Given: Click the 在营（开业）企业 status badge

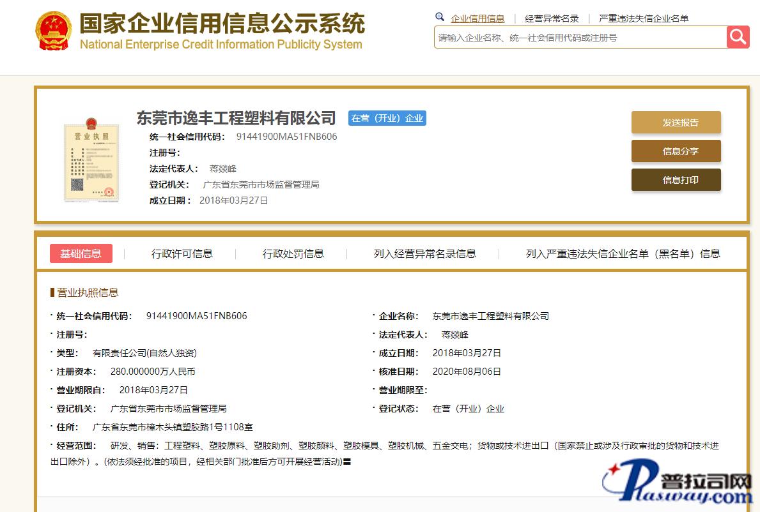Looking at the screenshot, I should (x=387, y=118).
